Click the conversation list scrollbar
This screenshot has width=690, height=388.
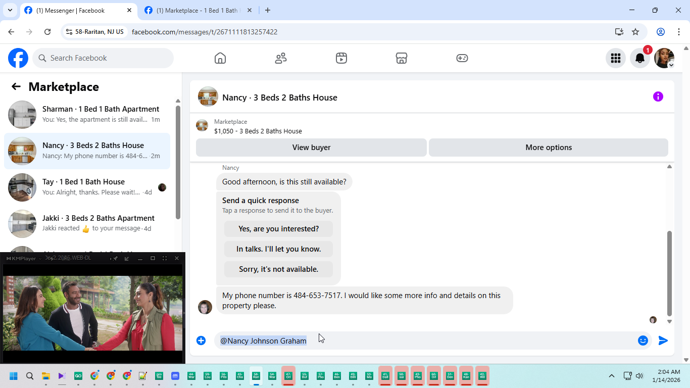tap(178, 162)
